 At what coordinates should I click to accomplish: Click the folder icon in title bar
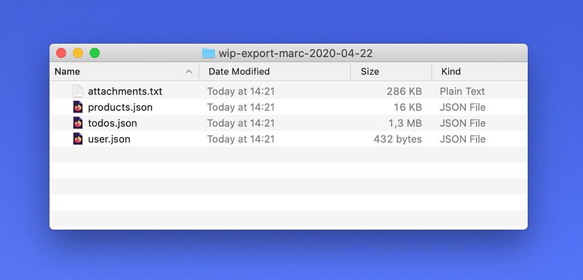[208, 54]
